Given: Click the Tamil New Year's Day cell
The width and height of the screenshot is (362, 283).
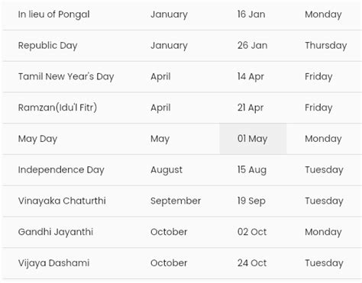Looking at the screenshot, I should (x=66, y=76).
